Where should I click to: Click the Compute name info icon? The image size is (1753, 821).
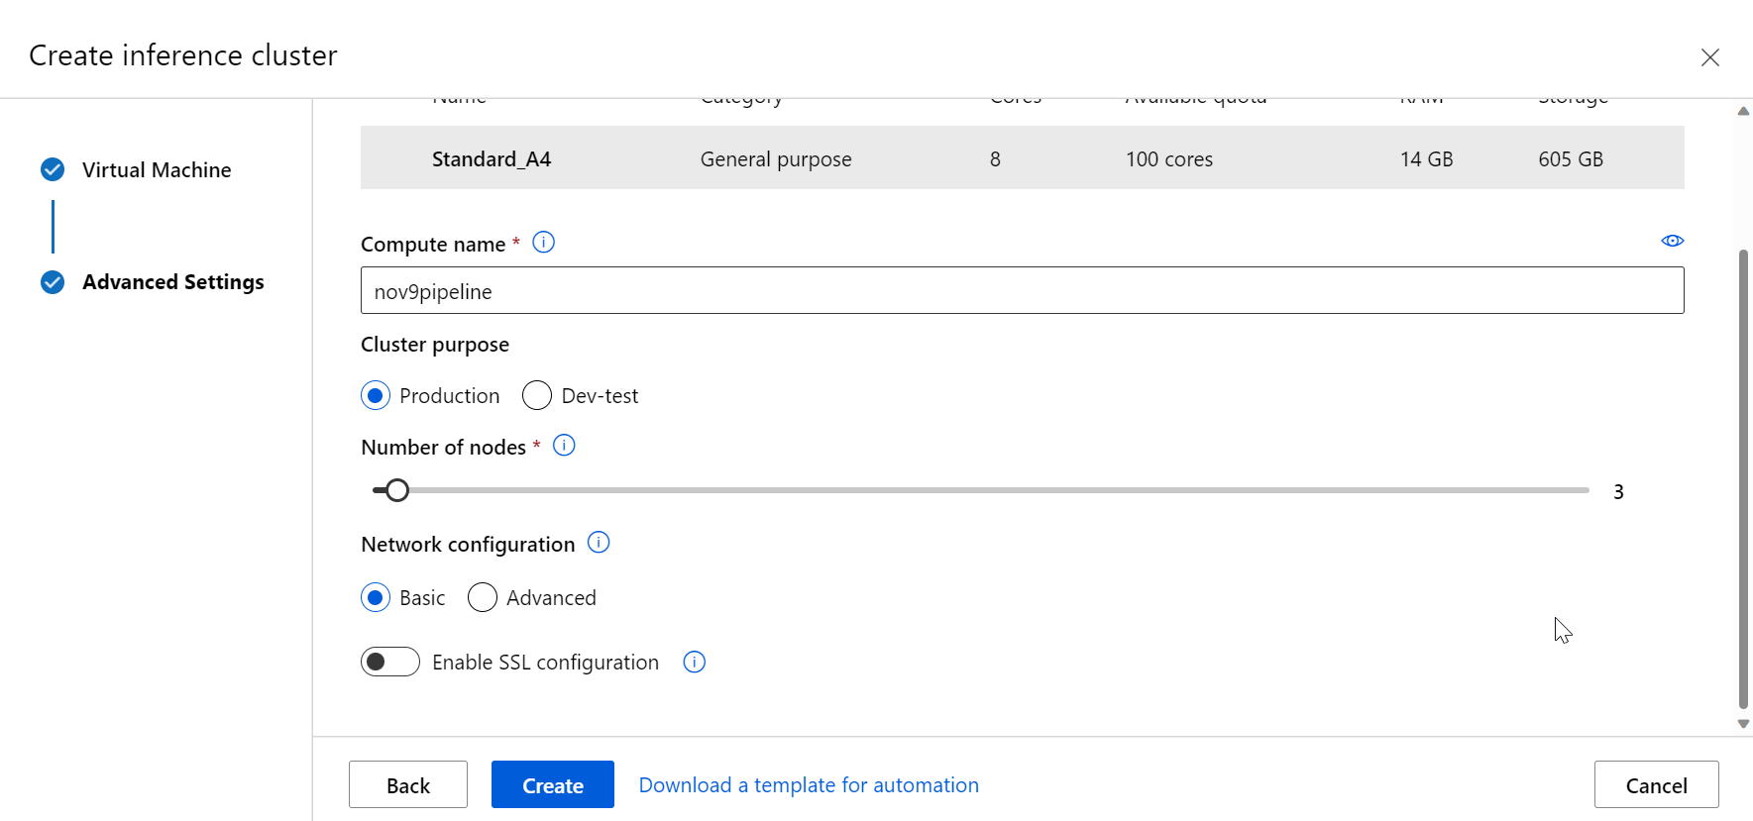pyautogui.click(x=543, y=243)
